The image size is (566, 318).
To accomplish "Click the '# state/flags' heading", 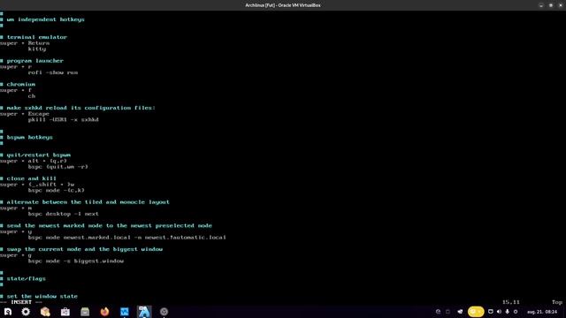I will 23,279.
